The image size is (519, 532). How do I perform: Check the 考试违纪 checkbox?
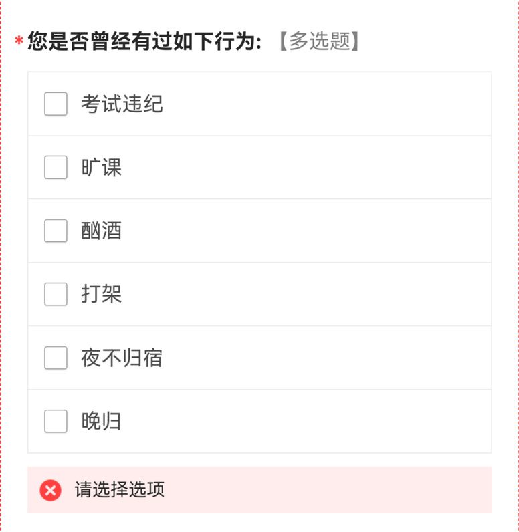point(56,104)
